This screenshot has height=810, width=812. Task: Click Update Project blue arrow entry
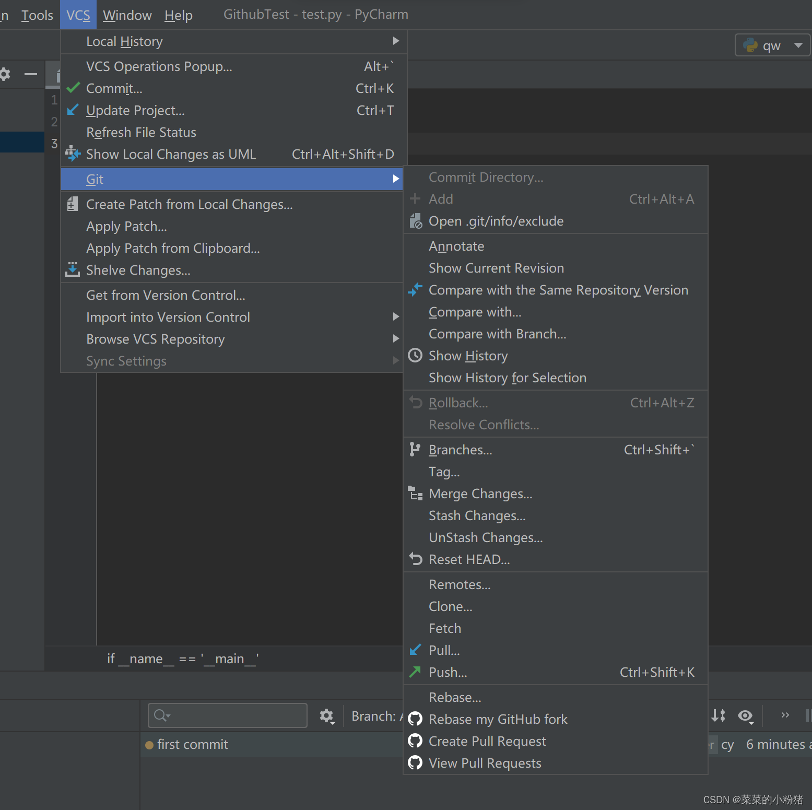(x=233, y=110)
